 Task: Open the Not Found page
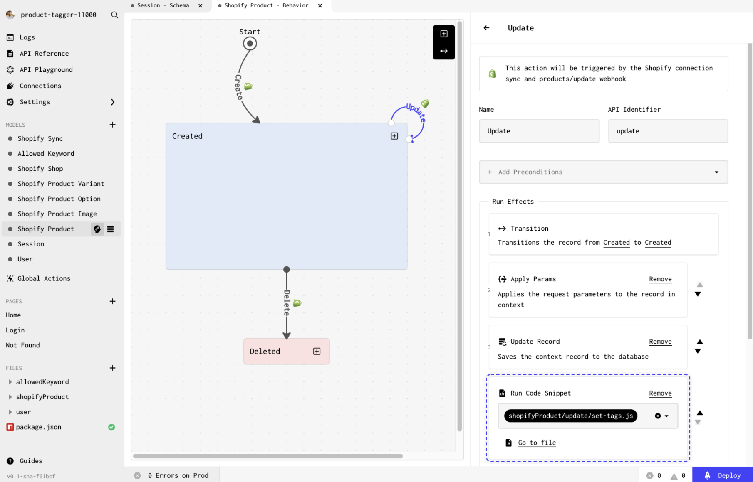(x=23, y=345)
